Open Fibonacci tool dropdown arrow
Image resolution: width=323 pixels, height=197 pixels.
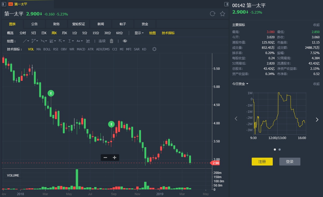pyautogui.click(x=55, y=41)
